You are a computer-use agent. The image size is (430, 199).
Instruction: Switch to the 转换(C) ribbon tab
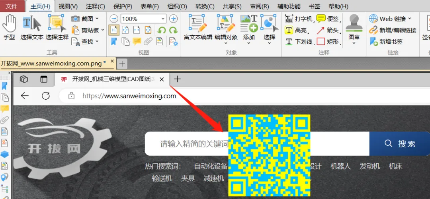click(205, 6)
